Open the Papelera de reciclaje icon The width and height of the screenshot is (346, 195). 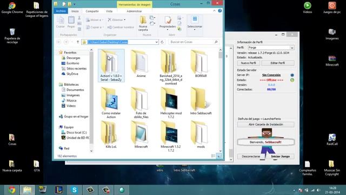click(x=12, y=36)
